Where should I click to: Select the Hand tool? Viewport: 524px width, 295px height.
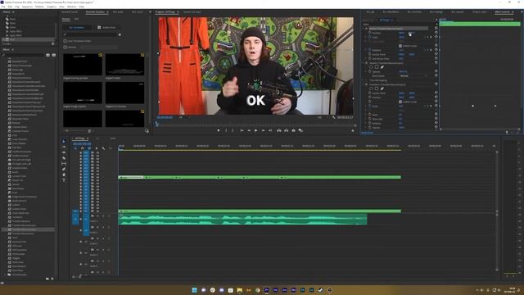point(64,175)
